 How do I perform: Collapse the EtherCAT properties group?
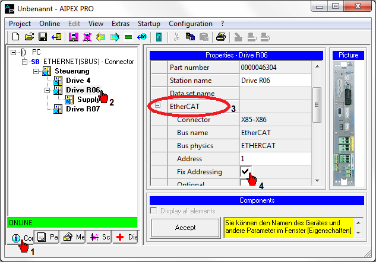157,106
